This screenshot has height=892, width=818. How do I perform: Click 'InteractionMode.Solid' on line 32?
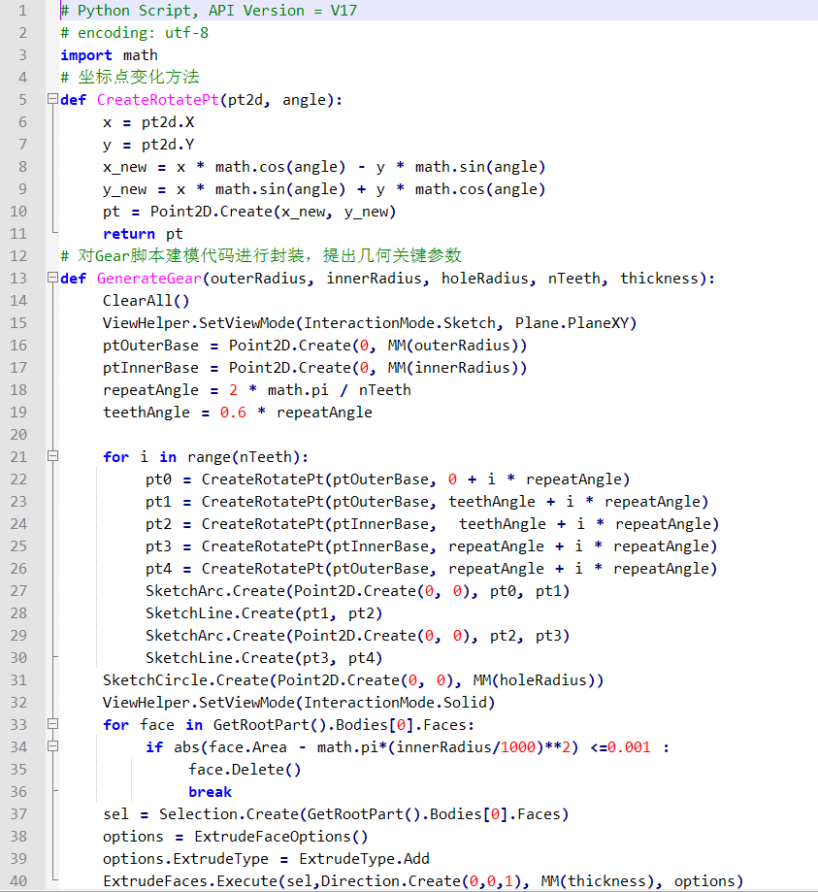tap(395, 703)
